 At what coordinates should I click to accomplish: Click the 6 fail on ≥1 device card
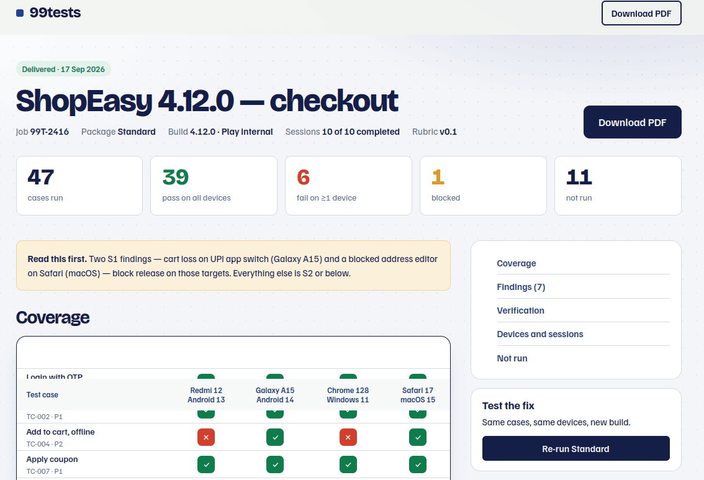[x=348, y=186]
